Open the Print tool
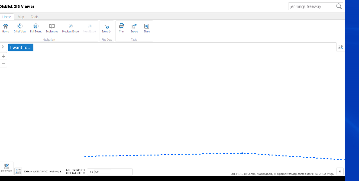359x181 pixels. coord(122,28)
